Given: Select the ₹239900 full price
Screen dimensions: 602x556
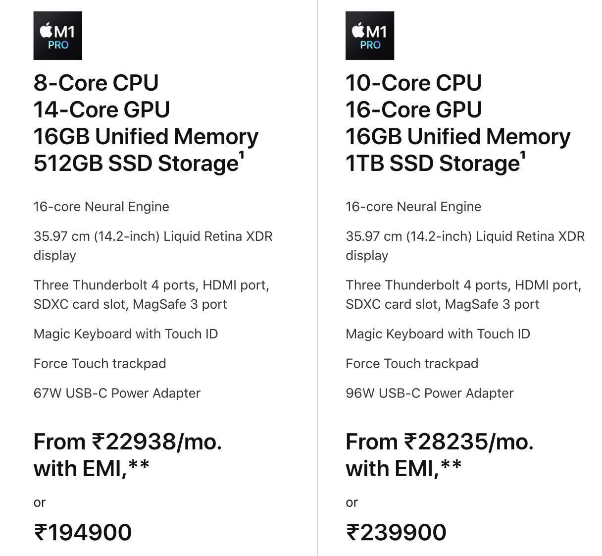Looking at the screenshot, I should (x=396, y=533).
